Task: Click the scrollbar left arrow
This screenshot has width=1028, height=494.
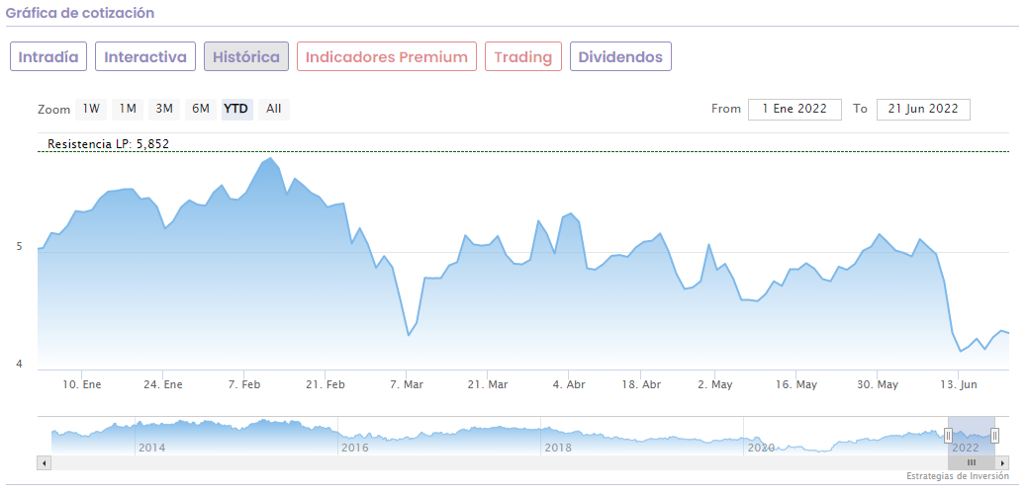Action: (43, 462)
